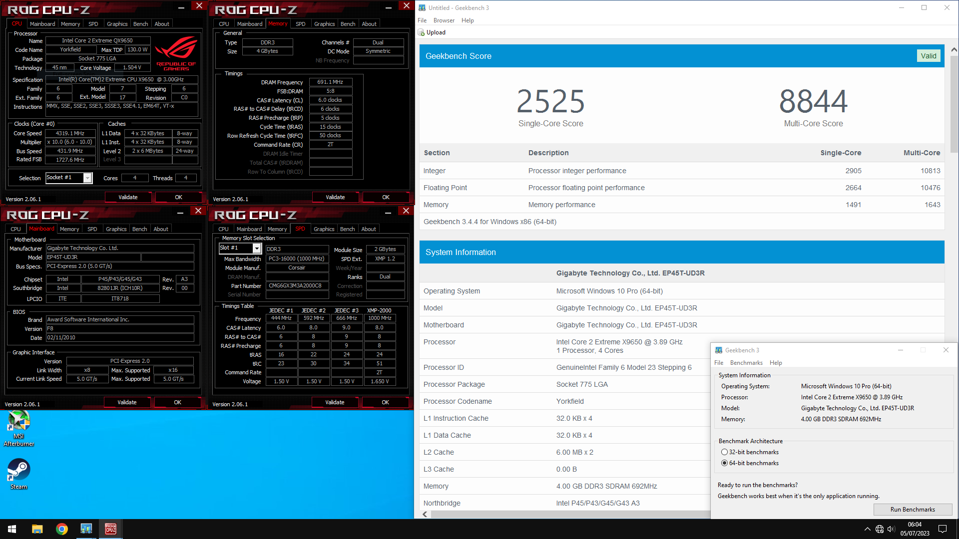Close the Geekbench 3 small dialog
The width and height of the screenshot is (959, 539).
click(946, 350)
